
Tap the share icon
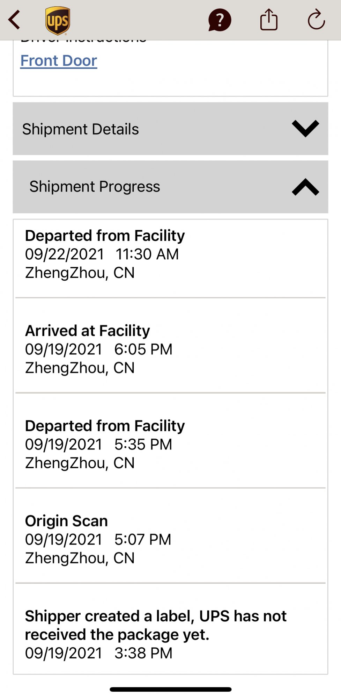[x=269, y=20]
